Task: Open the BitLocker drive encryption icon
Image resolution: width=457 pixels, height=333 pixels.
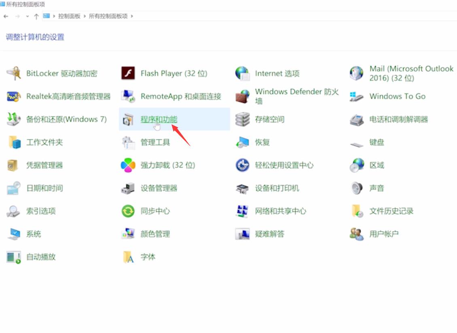Action: point(13,73)
